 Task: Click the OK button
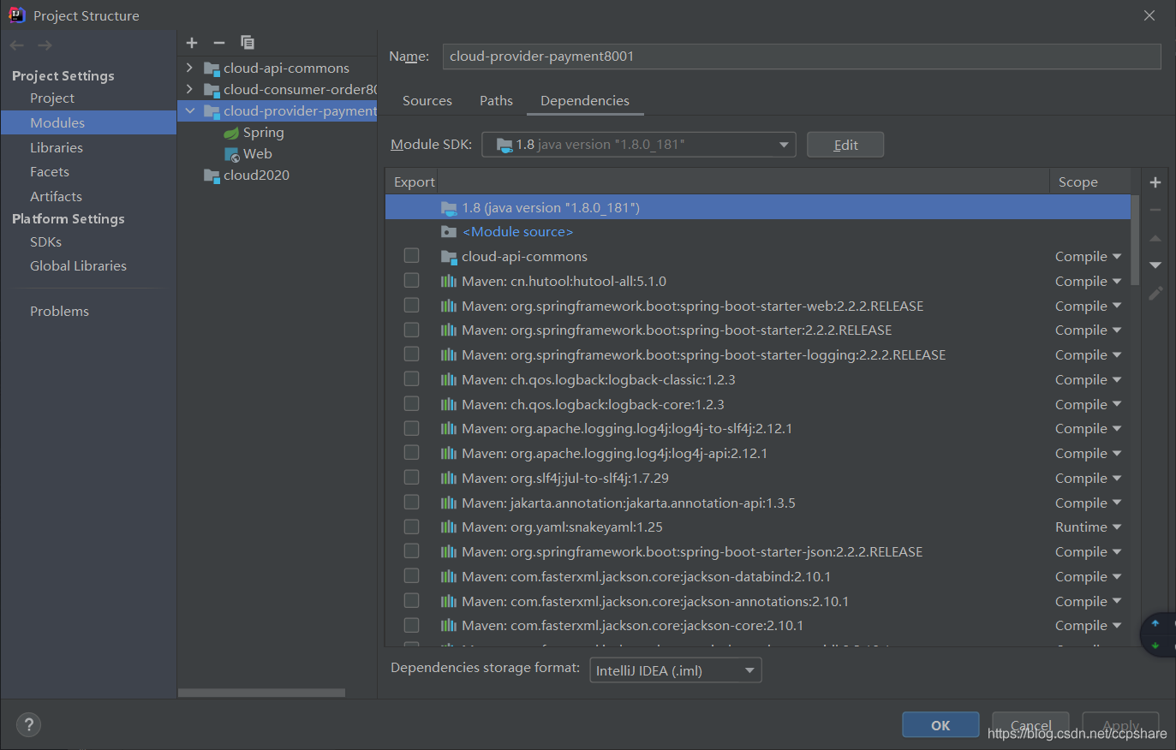[940, 725]
